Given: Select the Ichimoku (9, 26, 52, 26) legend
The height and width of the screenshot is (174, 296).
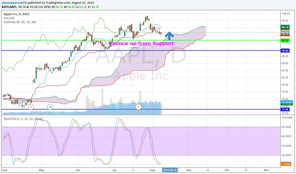Looking at the screenshot, I should pyautogui.click(x=20, y=22).
